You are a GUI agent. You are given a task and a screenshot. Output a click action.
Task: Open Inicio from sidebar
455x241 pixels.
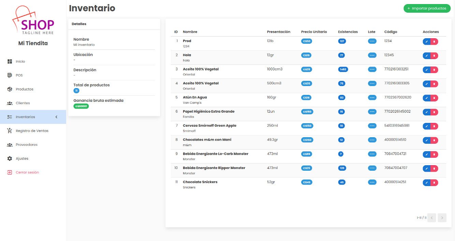[33, 61]
